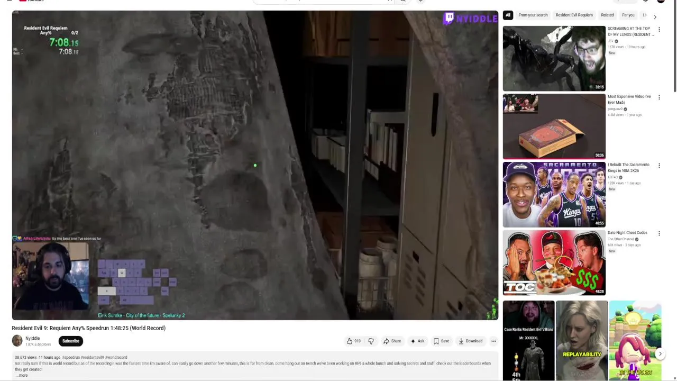
Task: Open the Date Night Cheat Codes title link
Action: point(627,233)
